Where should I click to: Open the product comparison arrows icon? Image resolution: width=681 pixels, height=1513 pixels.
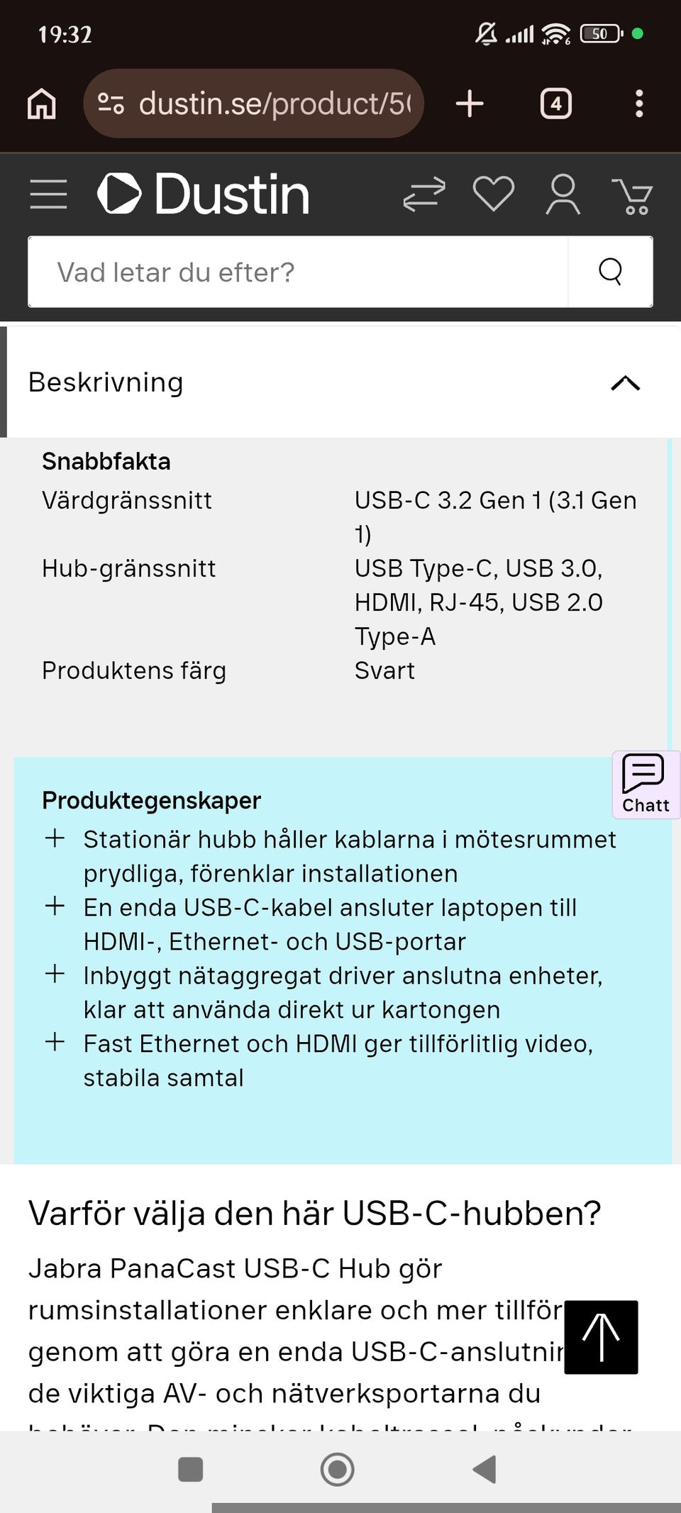click(x=423, y=192)
